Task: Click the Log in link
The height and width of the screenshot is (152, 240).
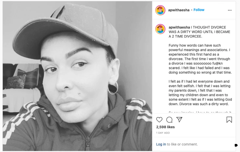Action: 161,144
